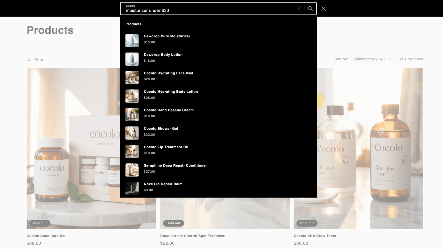Select Seraphine Deep Repair Conditioner
The width and height of the screenshot is (443, 249).
pyautogui.click(x=218, y=170)
